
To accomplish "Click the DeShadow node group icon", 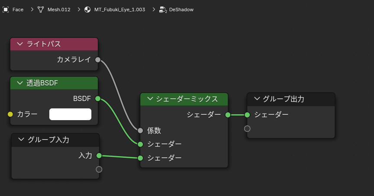I will pyautogui.click(x=163, y=10).
